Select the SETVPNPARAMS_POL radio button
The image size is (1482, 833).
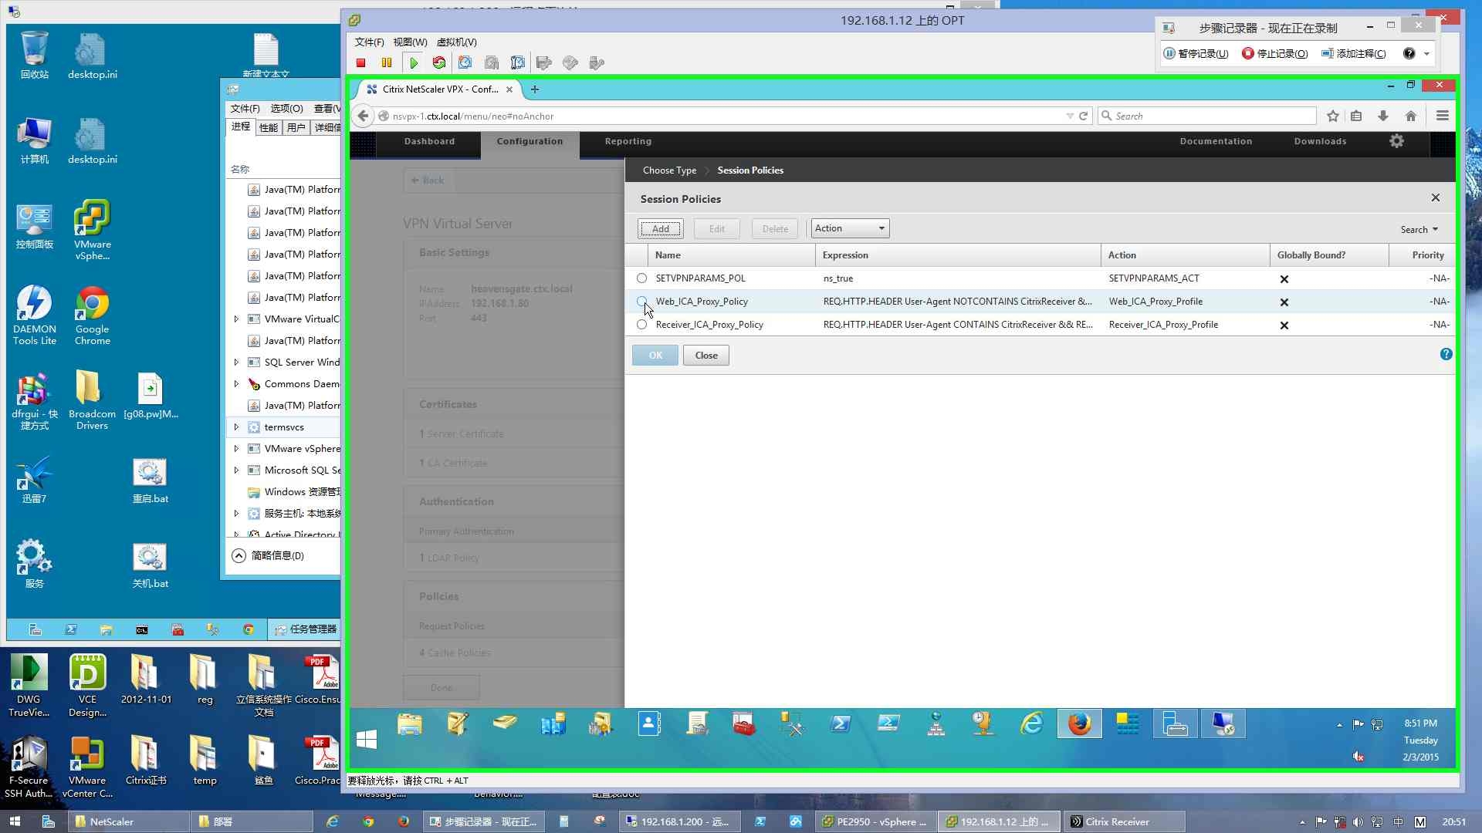[641, 278]
